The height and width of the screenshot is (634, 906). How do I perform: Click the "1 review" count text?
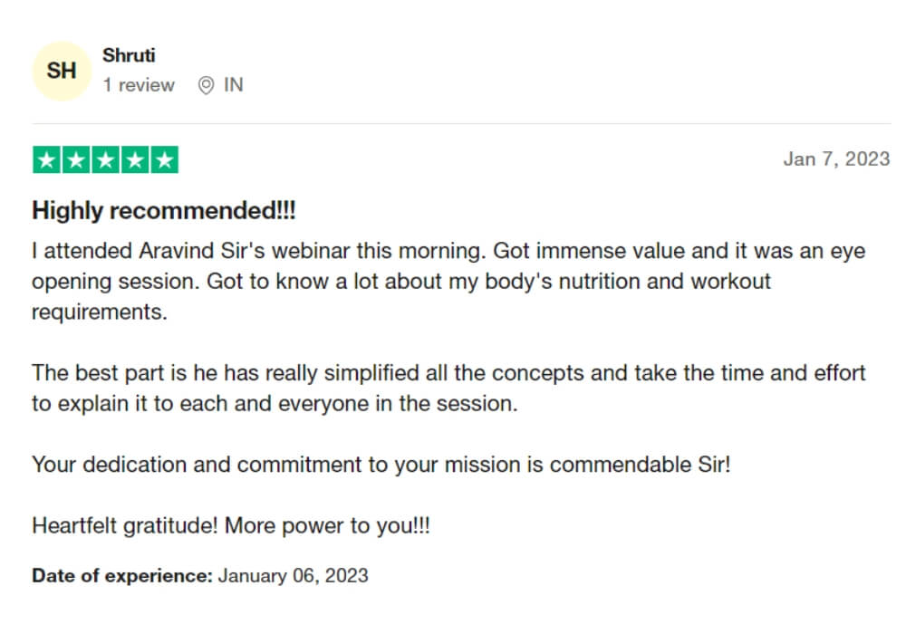pos(139,85)
